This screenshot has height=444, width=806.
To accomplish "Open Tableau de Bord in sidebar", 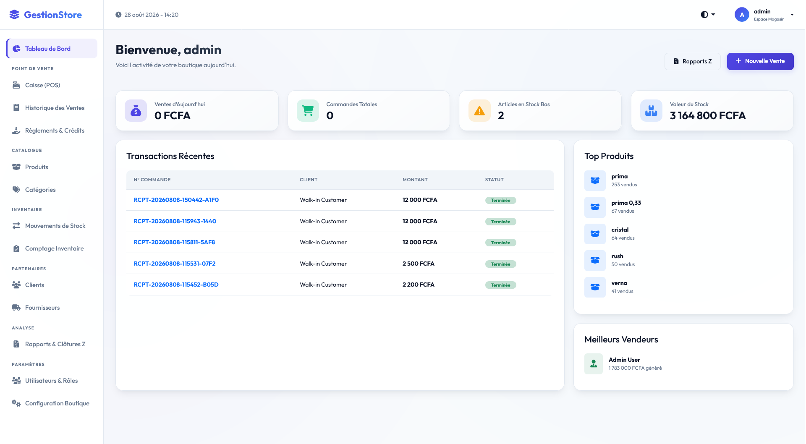I will [52, 49].
